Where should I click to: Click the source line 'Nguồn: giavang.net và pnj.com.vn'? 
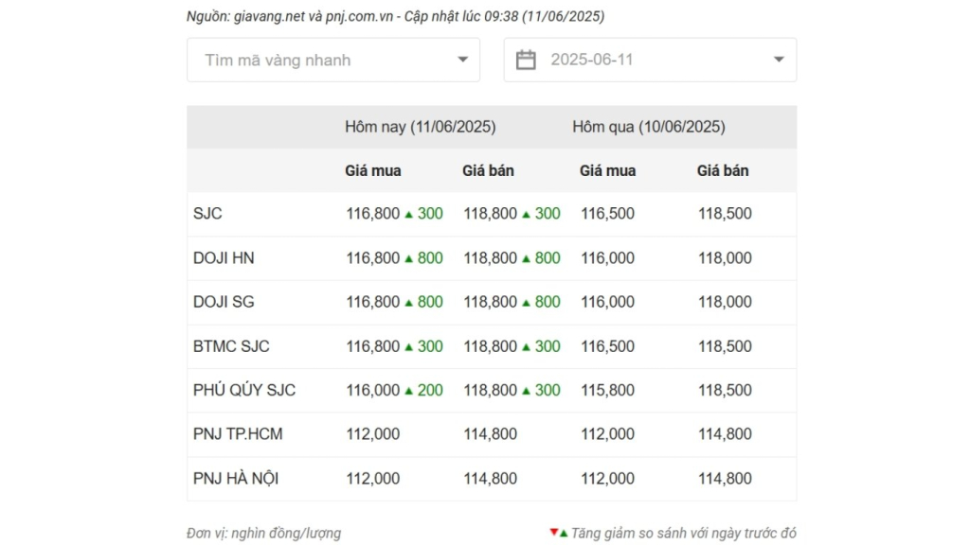pyautogui.click(x=290, y=17)
